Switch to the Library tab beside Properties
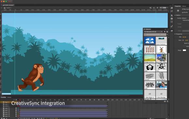Screen dimensions: 189x119 point(184,6)
